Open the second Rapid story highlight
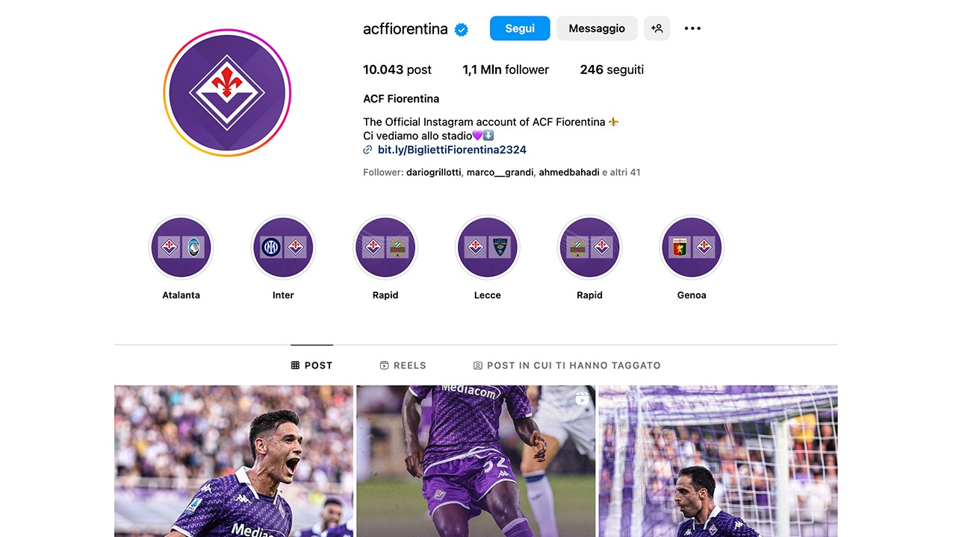Viewport: 956px width, 537px height. tap(589, 248)
